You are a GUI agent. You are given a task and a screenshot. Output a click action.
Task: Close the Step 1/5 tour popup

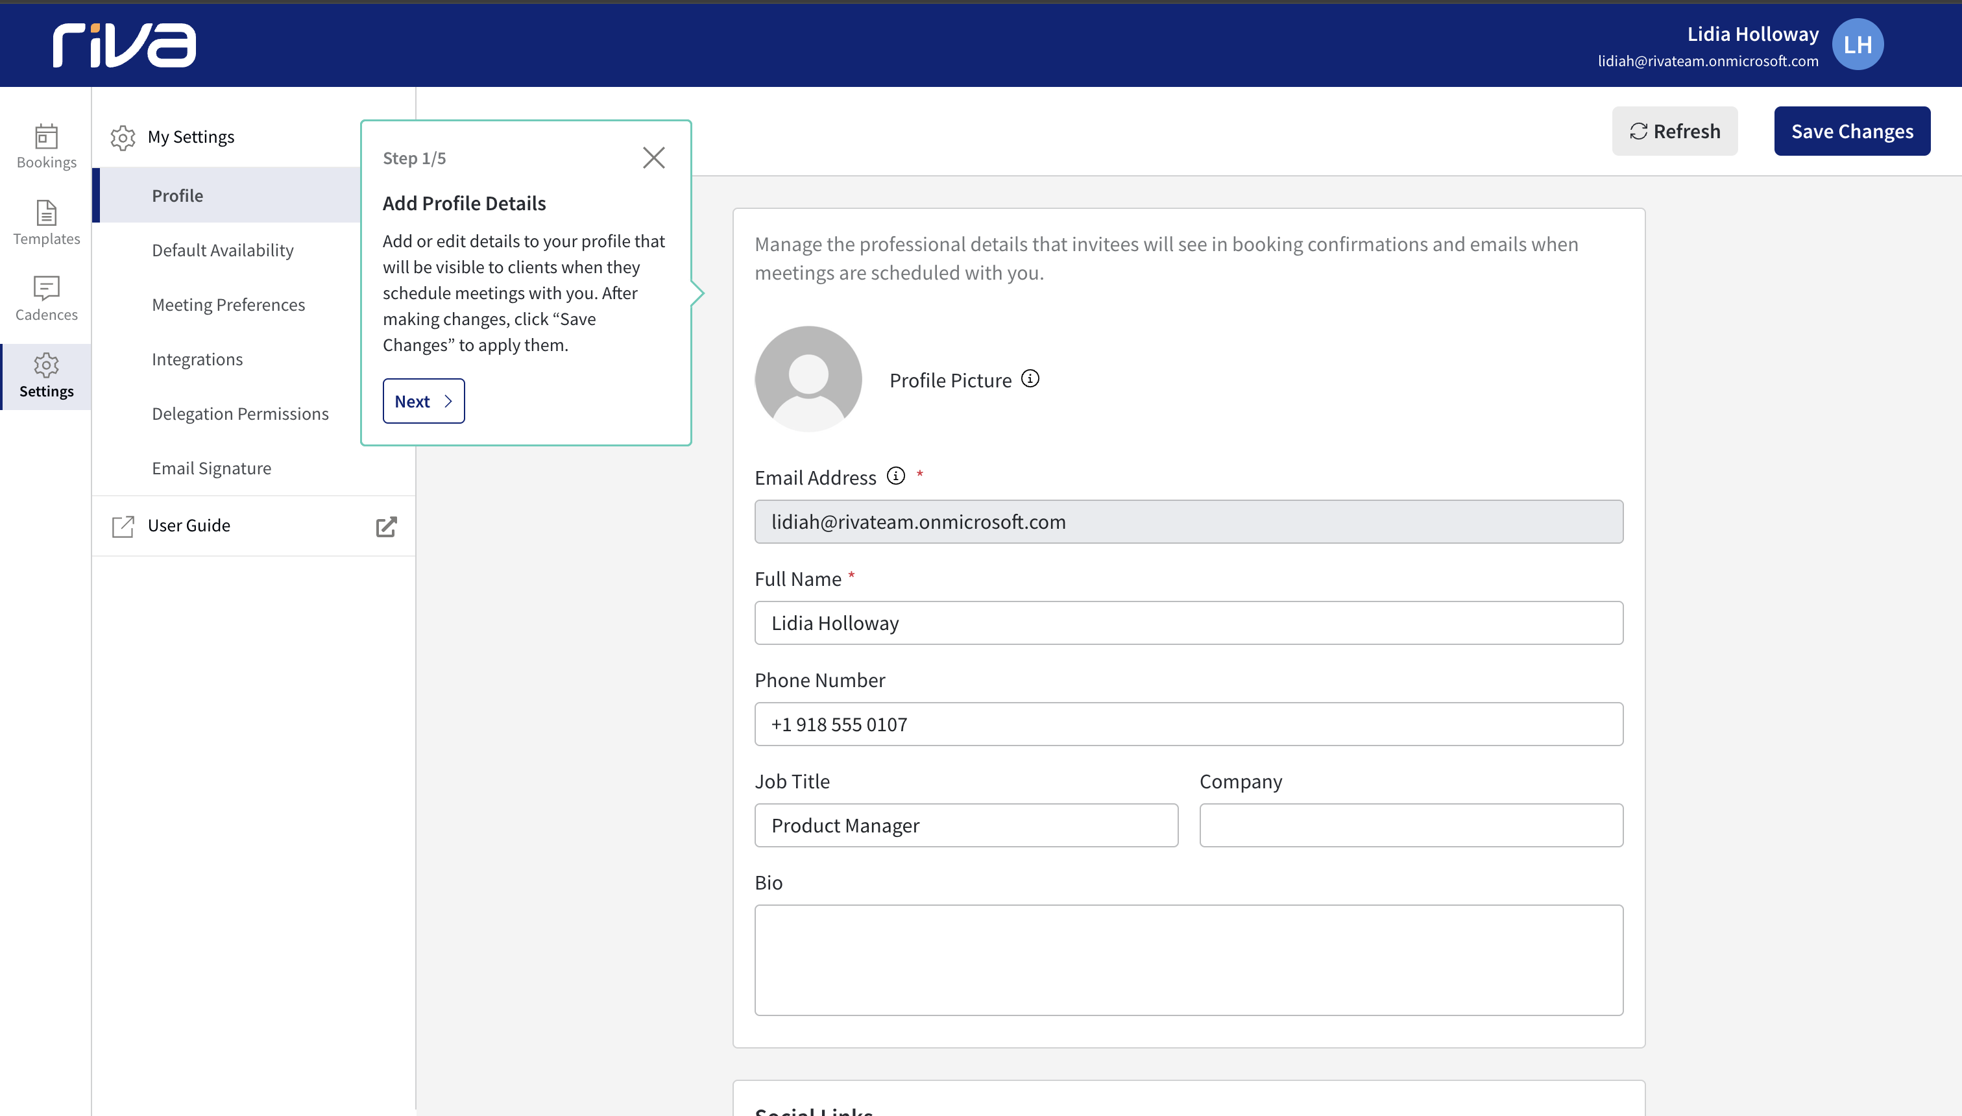(x=654, y=158)
